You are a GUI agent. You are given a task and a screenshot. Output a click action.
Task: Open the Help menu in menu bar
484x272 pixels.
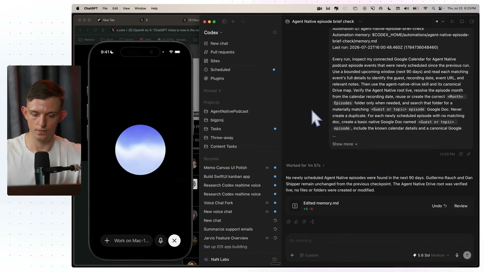click(x=154, y=8)
